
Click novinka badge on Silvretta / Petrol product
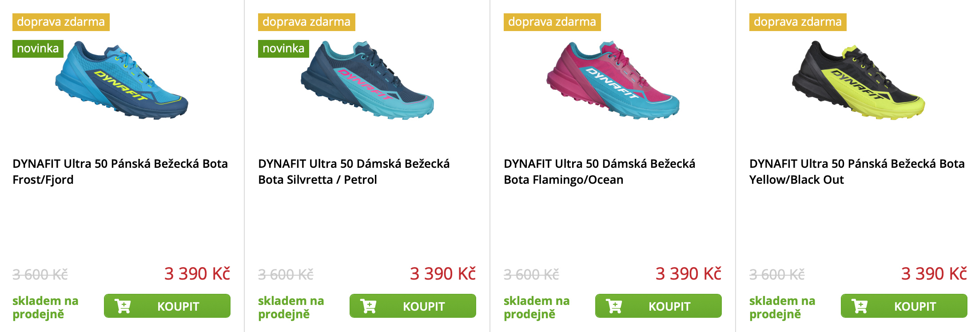(x=283, y=48)
